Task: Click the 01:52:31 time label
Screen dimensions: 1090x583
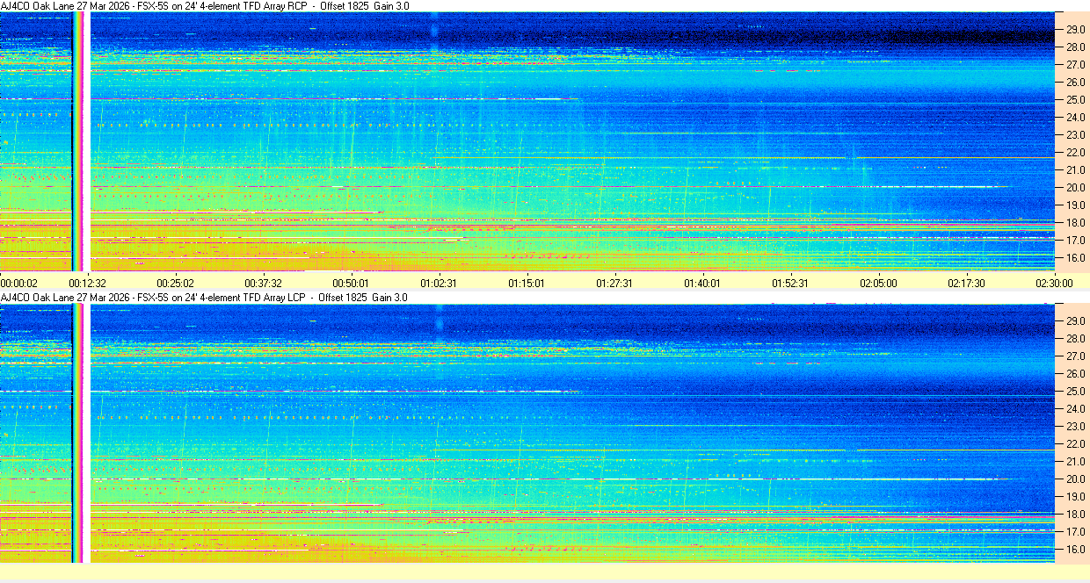Action: tap(790, 283)
